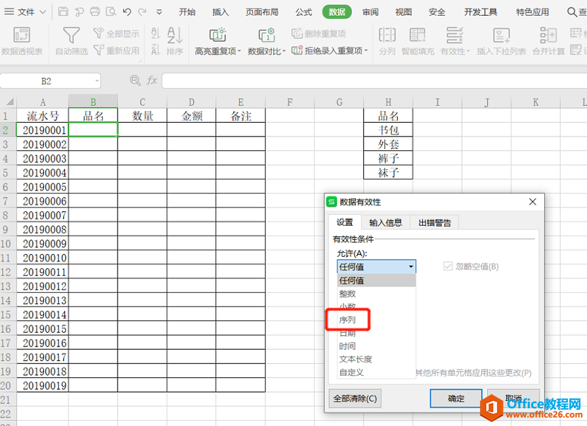Click the ascending sort A-Z icon
Screen dimensions: 587x426
(x=156, y=33)
